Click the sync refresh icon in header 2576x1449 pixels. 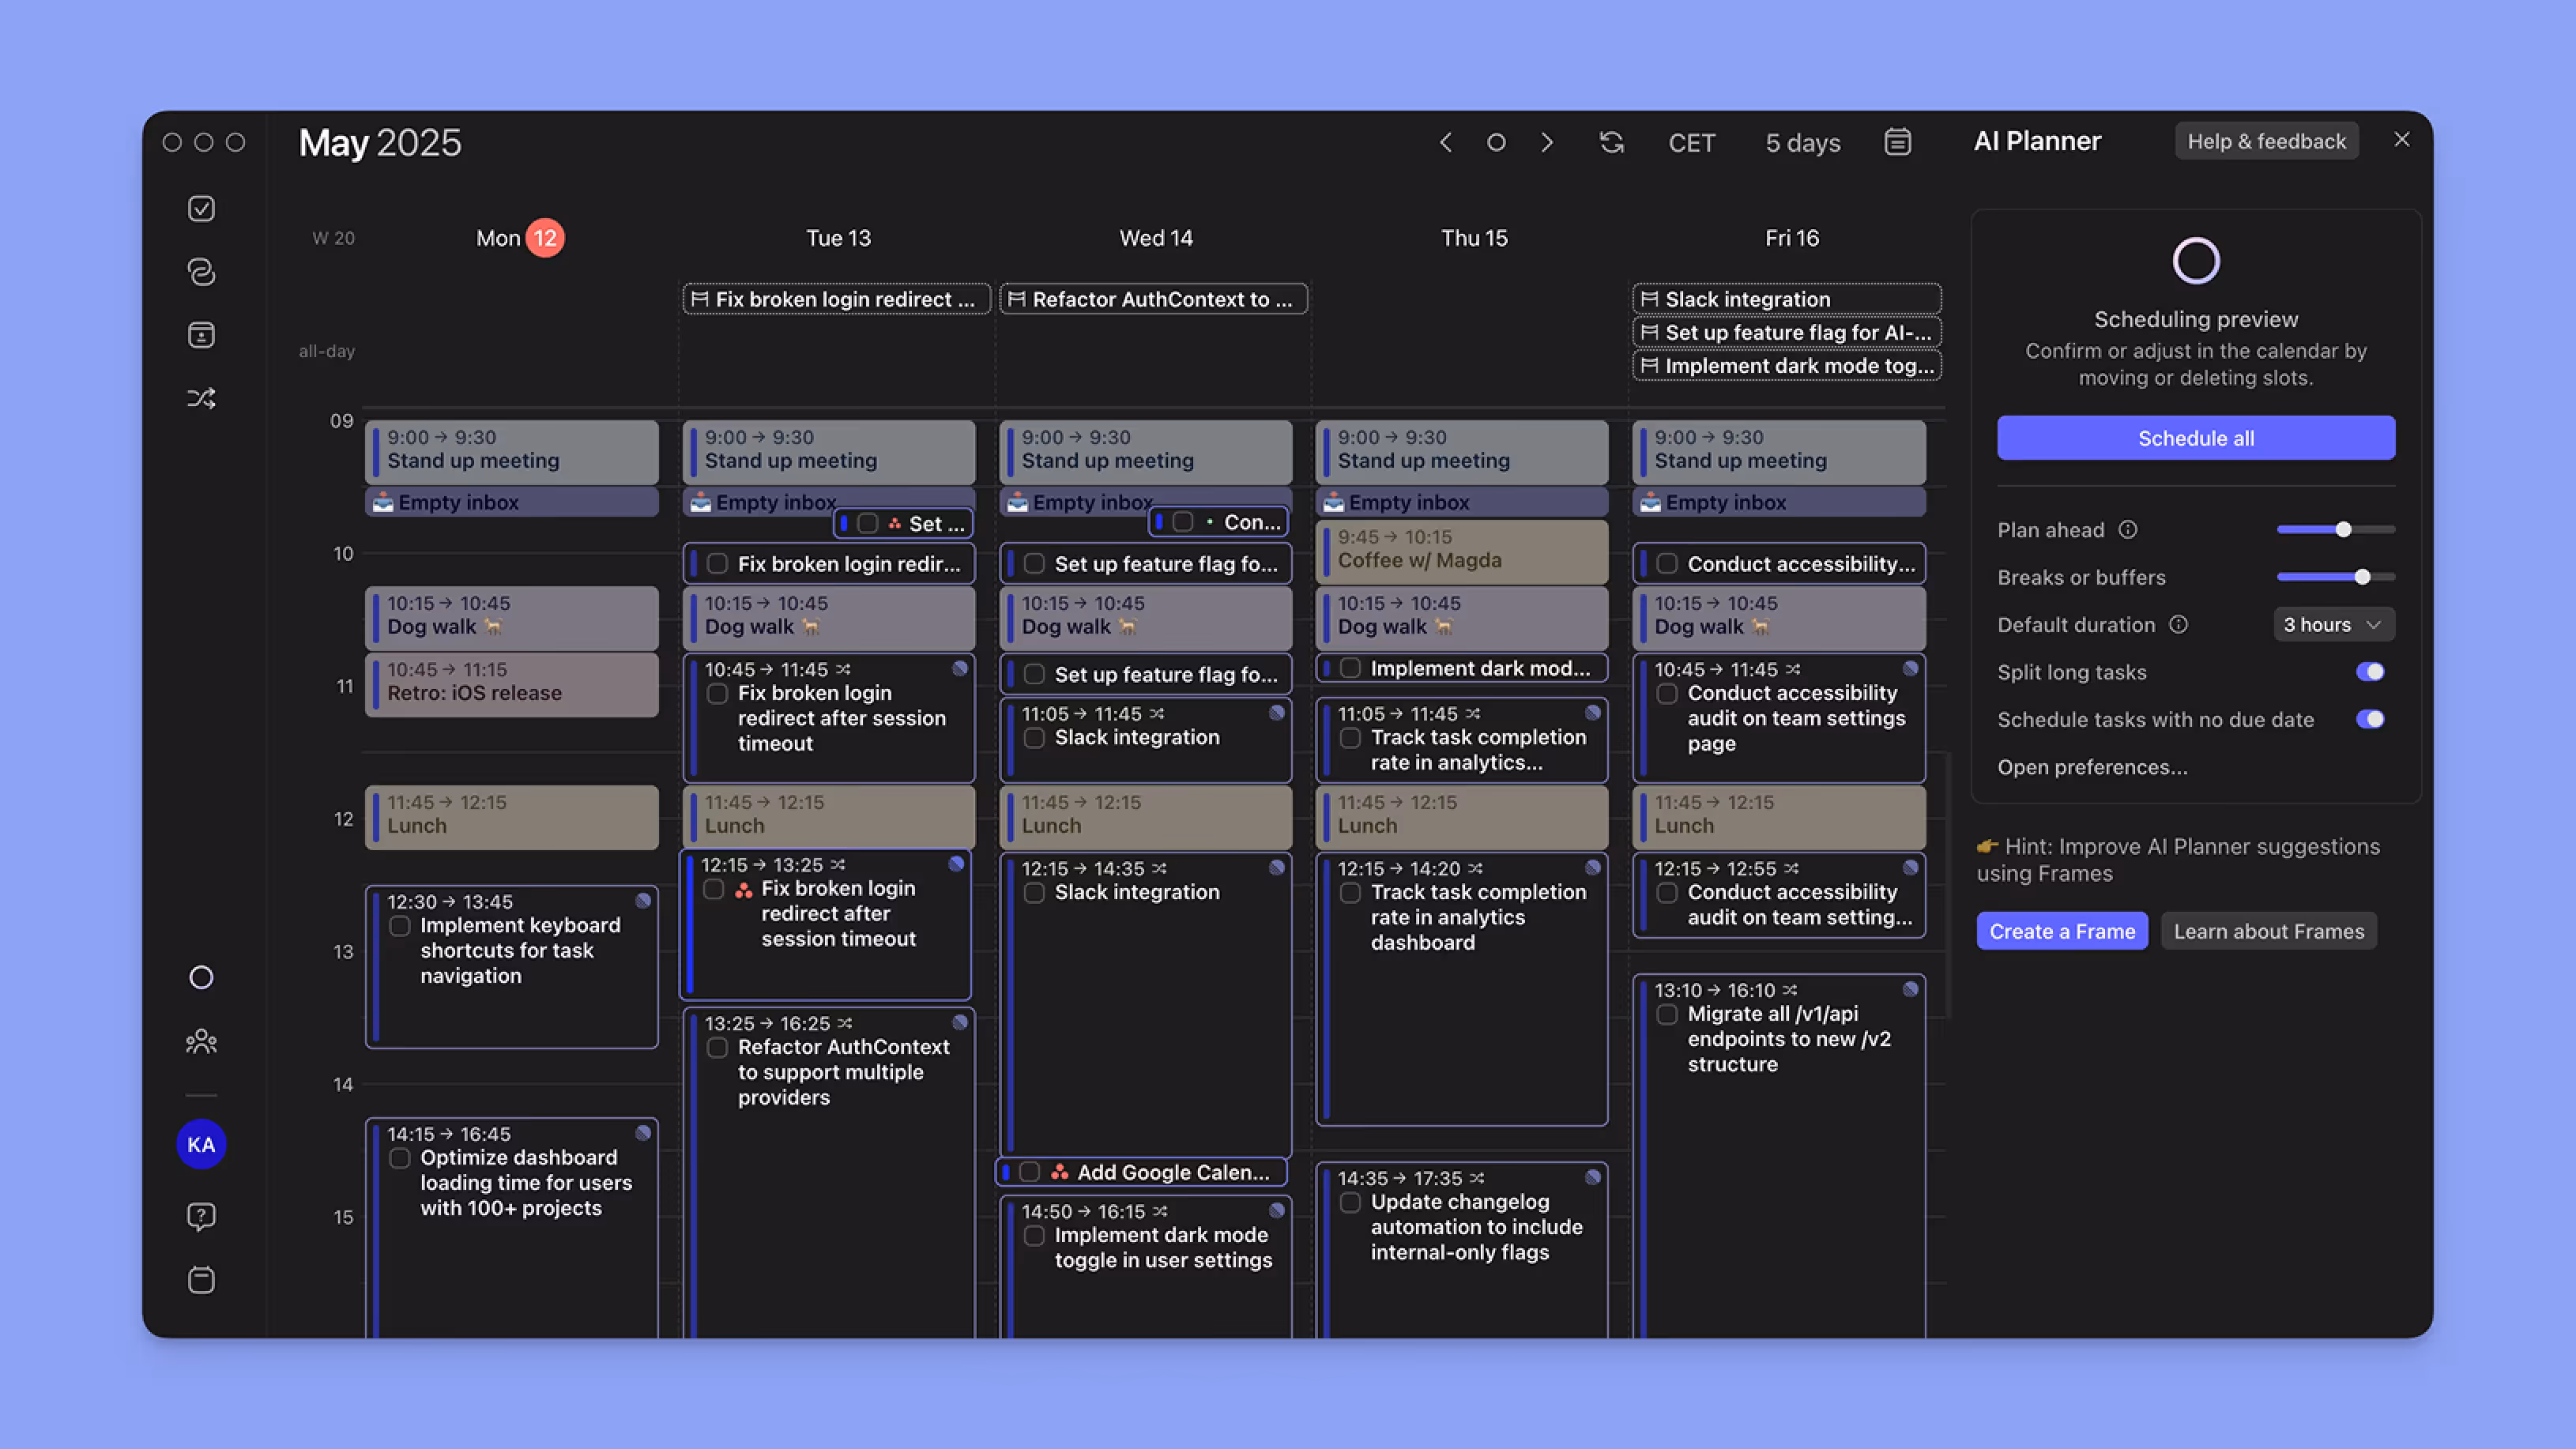1611,143
